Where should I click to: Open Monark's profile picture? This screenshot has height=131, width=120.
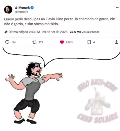8,10
